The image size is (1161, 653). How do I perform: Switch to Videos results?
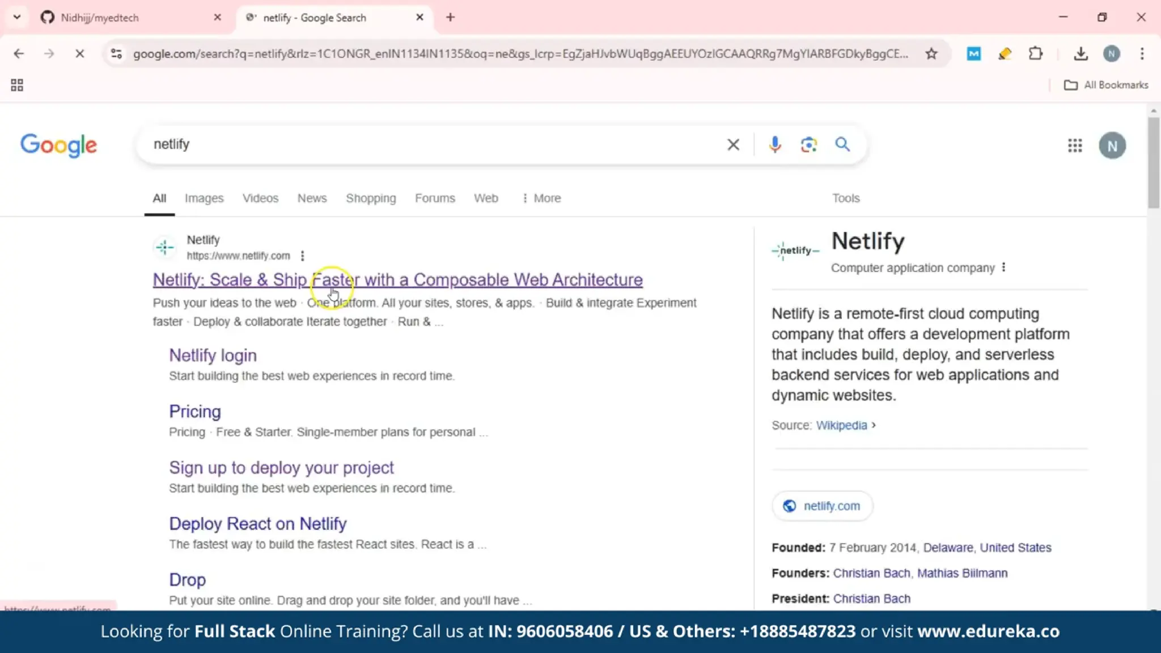click(260, 198)
